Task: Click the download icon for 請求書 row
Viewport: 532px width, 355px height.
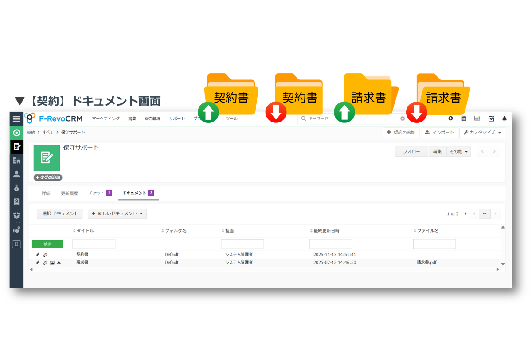Action: click(x=59, y=263)
